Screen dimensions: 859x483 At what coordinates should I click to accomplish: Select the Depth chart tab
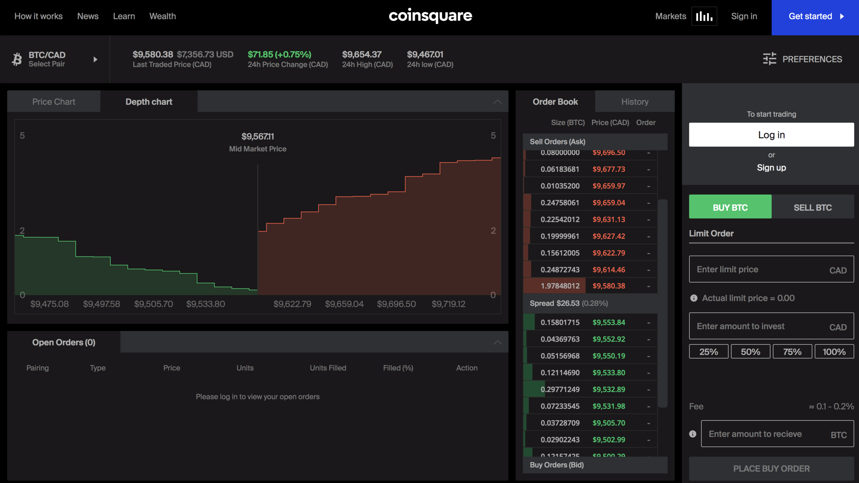tap(149, 102)
